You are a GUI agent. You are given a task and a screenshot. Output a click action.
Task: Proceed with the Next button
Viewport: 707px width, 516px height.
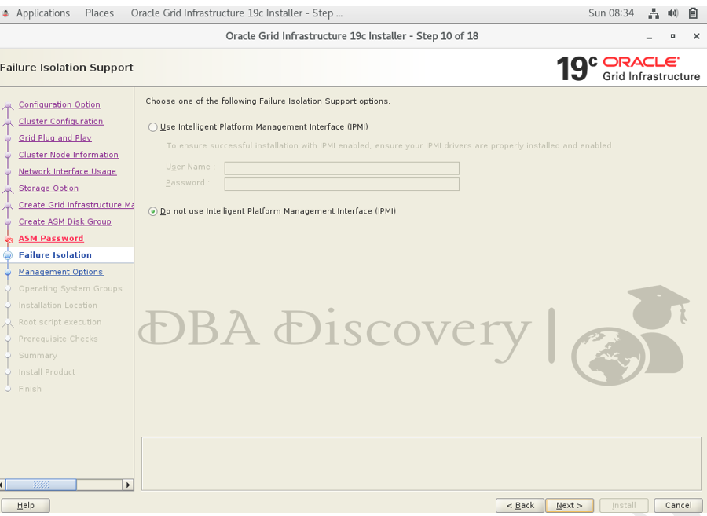[x=569, y=505]
